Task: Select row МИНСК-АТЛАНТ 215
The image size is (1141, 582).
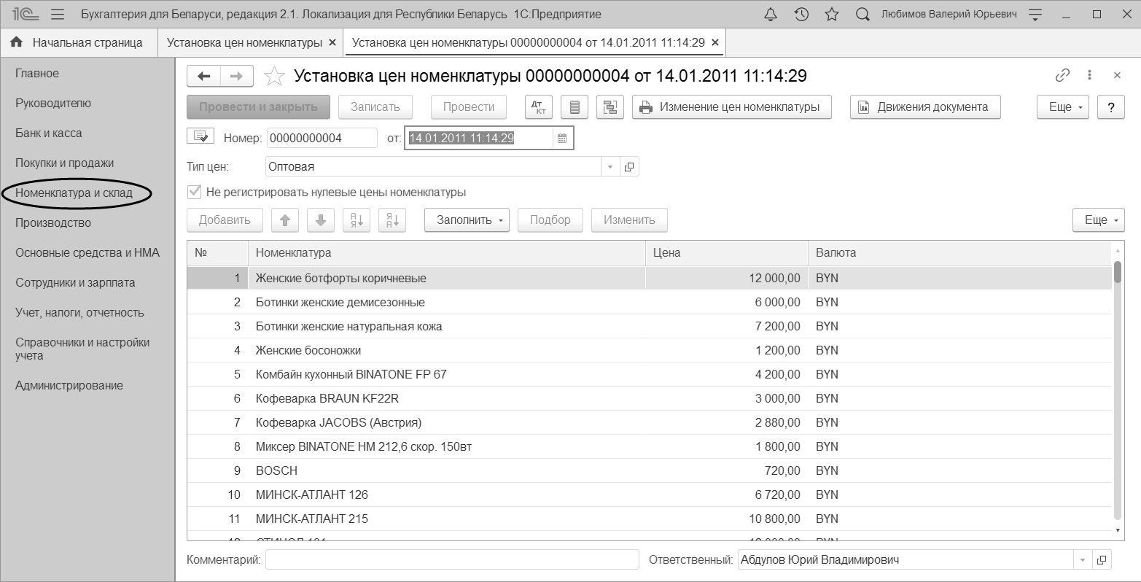Action: (650, 519)
